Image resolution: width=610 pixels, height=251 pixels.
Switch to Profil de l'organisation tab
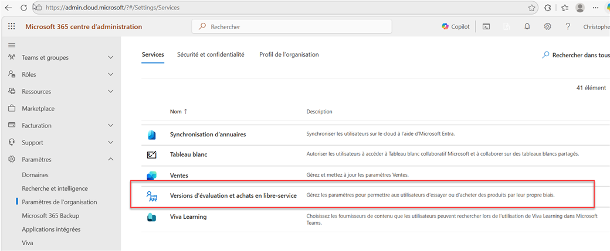click(x=289, y=54)
